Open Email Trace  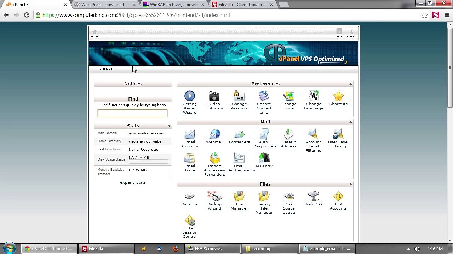click(x=189, y=163)
